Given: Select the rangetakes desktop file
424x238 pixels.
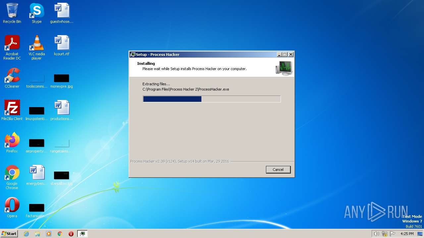Looking at the screenshot, I should pyautogui.click(x=62, y=146).
